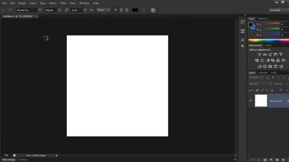This screenshot has height=162, width=289.
Task: Open the collapsed Character panel icon
Action: pyautogui.click(x=242, y=40)
